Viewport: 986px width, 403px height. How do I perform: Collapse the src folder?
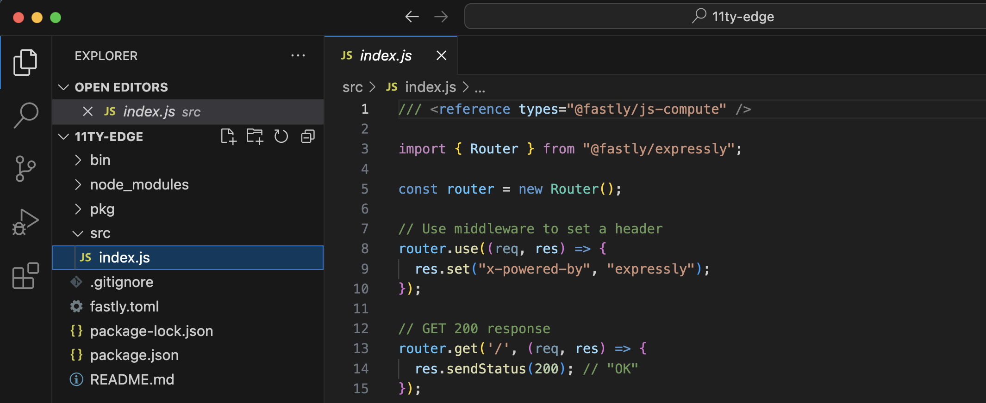[78, 233]
